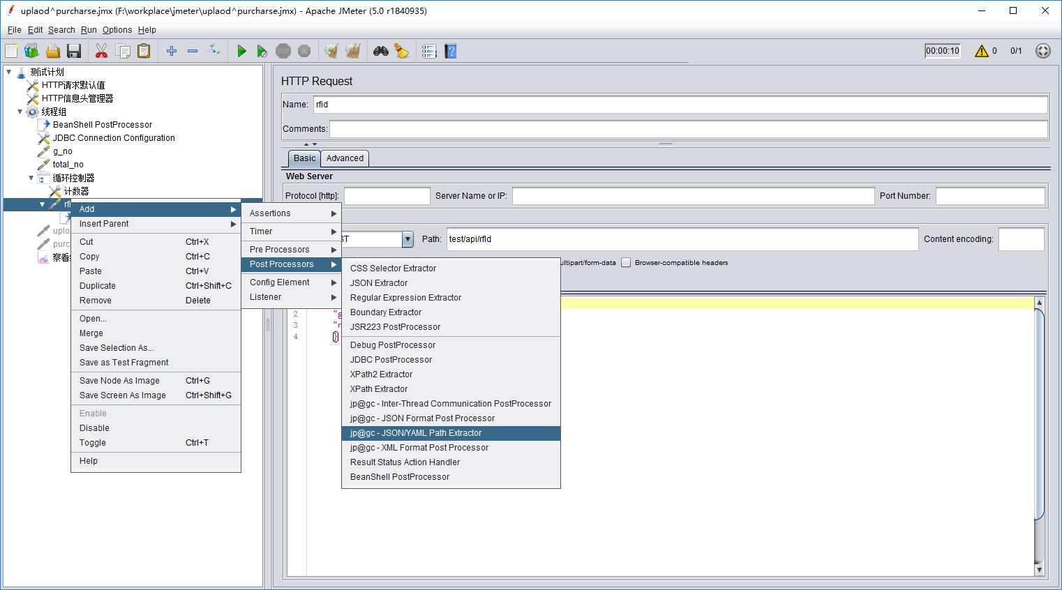Image resolution: width=1062 pixels, height=590 pixels.
Task: Click the Shutdown test icon
Action: point(304,51)
